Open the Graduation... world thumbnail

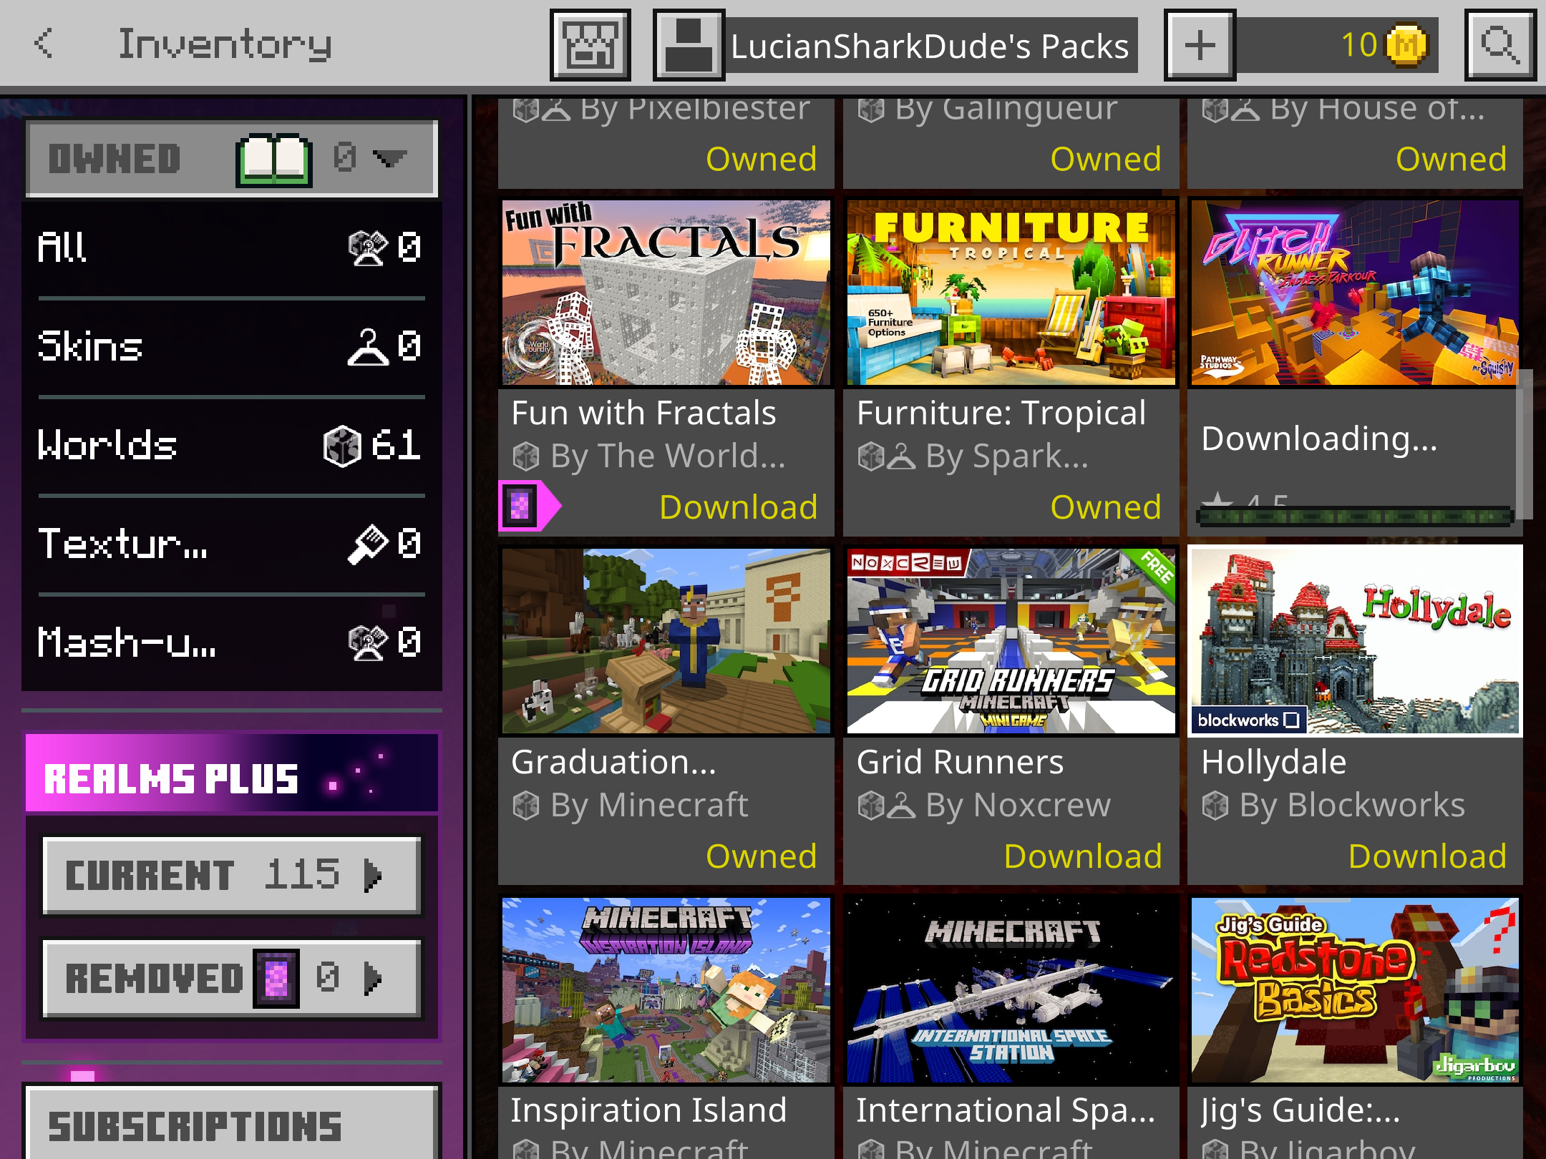tap(666, 641)
